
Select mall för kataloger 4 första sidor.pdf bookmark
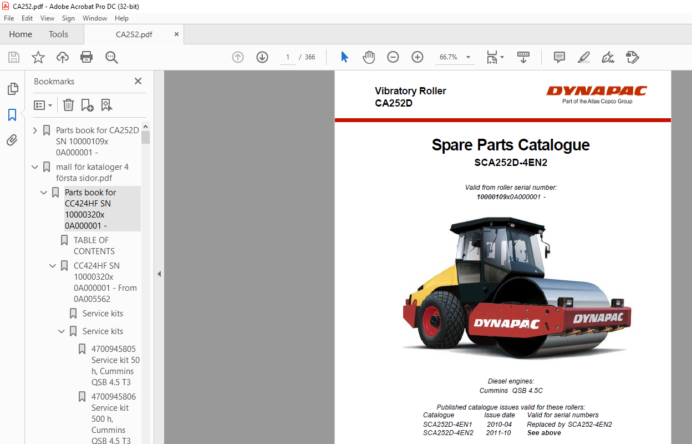[x=93, y=172]
